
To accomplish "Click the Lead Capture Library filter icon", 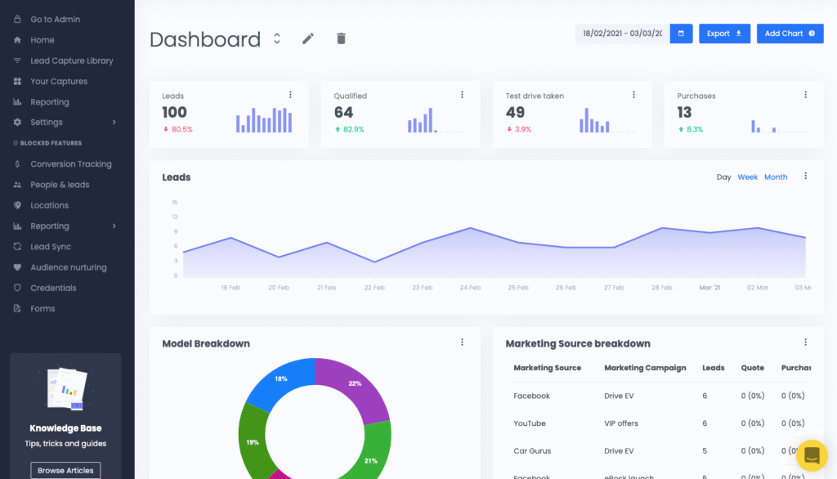I will tap(17, 60).
